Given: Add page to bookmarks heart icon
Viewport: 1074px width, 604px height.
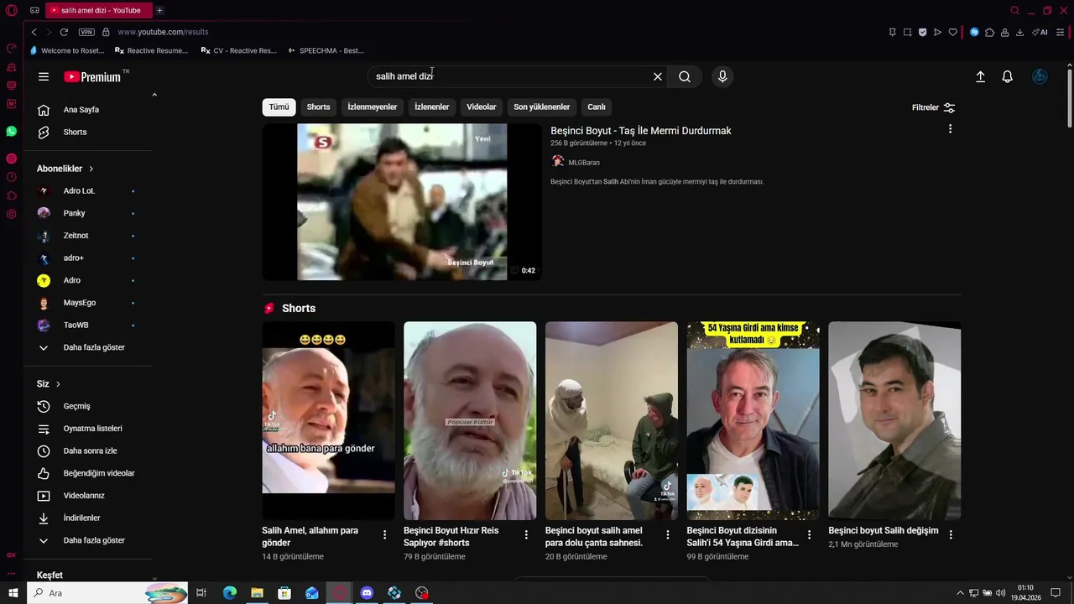Looking at the screenshot, I should point(952,32).
